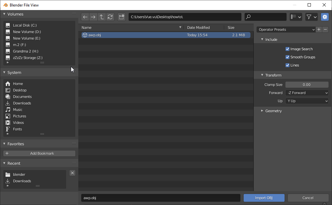Click the file path field
Viewport: 332px width, 205px height.
pos(185,17)
